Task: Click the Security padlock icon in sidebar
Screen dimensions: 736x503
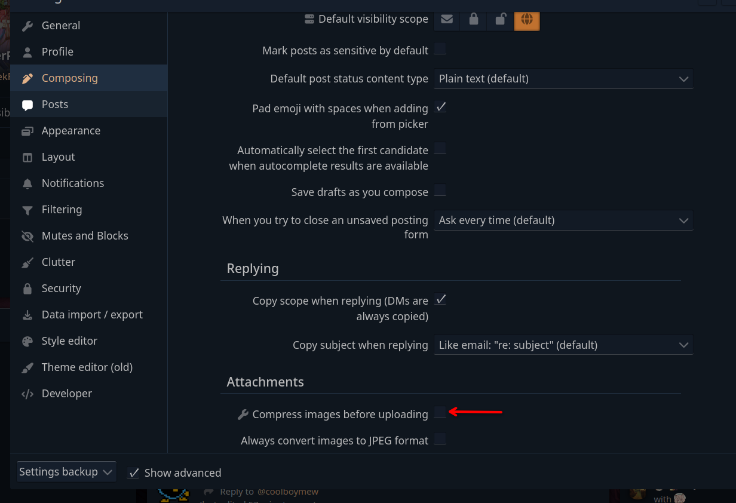Action: pos(27,289)
